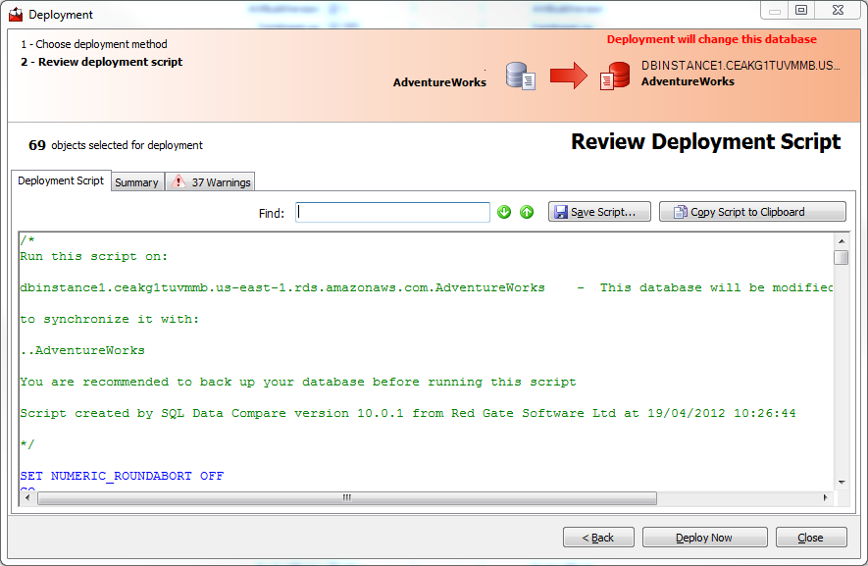Click '69 objects selected for deployment' text
868x566 pixels.
(116, 145)
